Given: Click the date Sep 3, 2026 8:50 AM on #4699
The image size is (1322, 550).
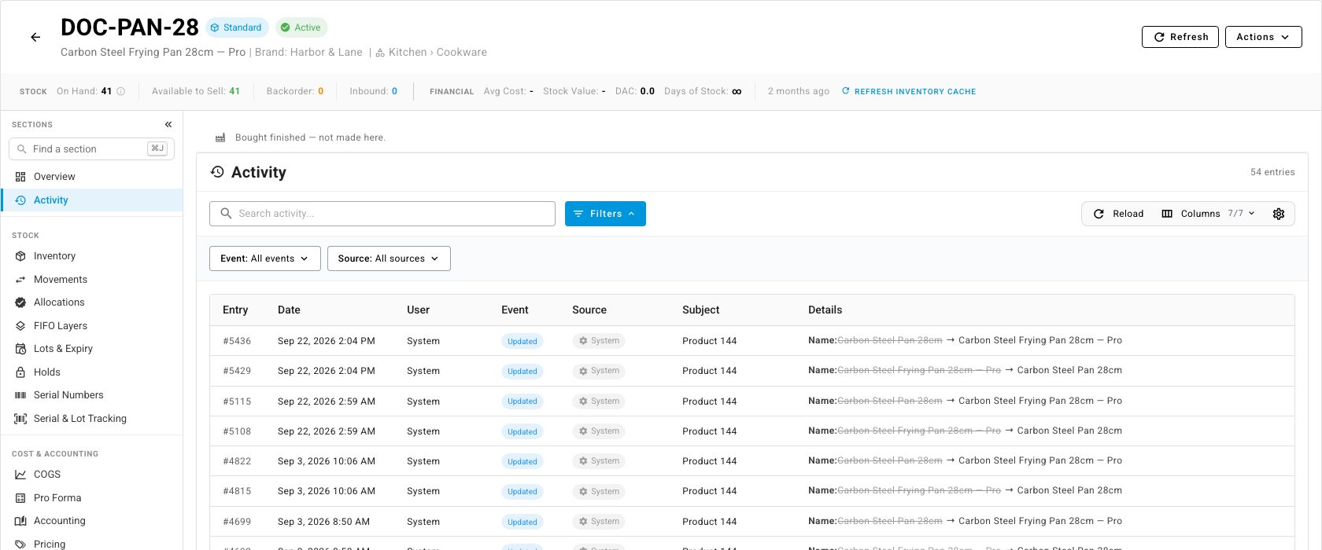Looking at the screenshot, I should (323, 522).
